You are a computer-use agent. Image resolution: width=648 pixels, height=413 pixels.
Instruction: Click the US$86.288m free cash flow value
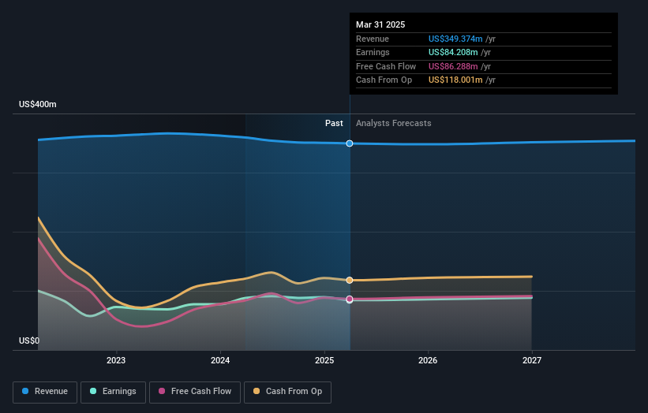point(453,66)
